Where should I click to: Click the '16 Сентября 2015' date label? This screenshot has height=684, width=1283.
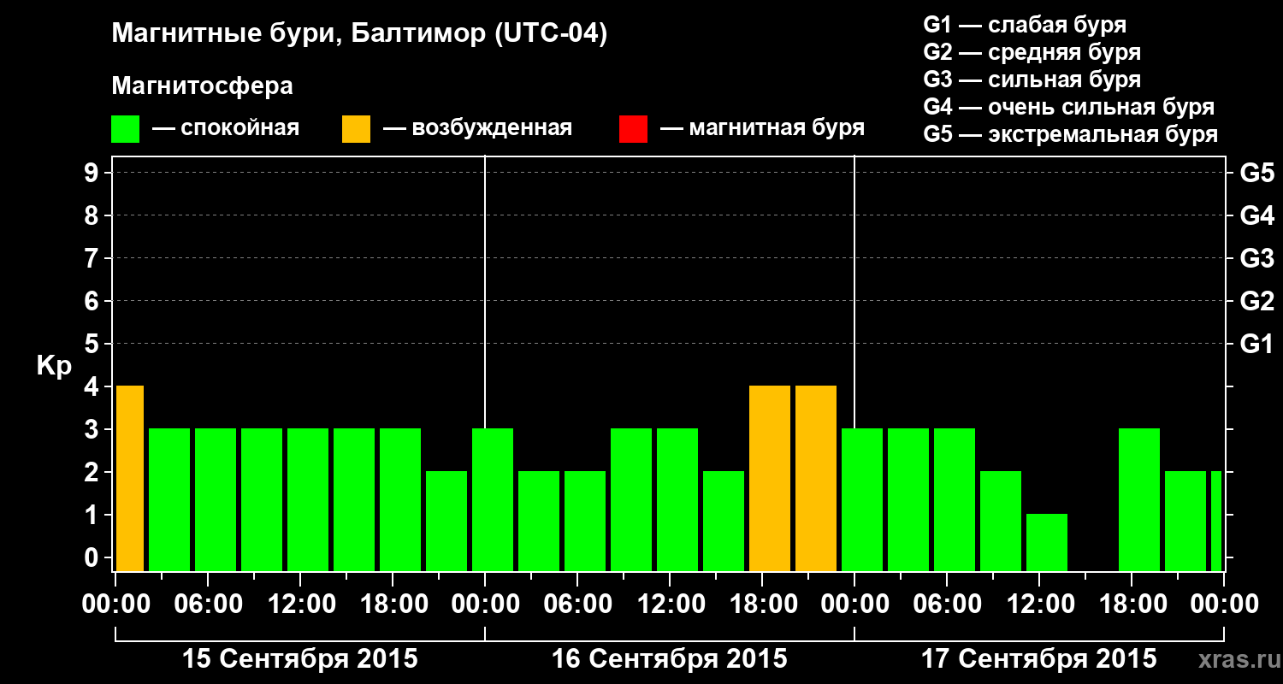point(670,659)
